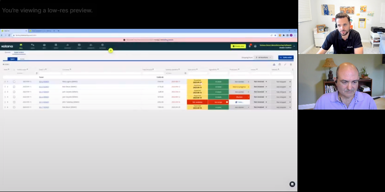Open the table column options kebab icon
385x192 pixels.
[x=292, y=70]
